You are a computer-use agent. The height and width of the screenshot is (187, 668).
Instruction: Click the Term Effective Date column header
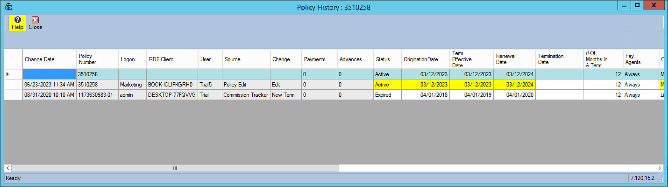[x=472, y=59]
